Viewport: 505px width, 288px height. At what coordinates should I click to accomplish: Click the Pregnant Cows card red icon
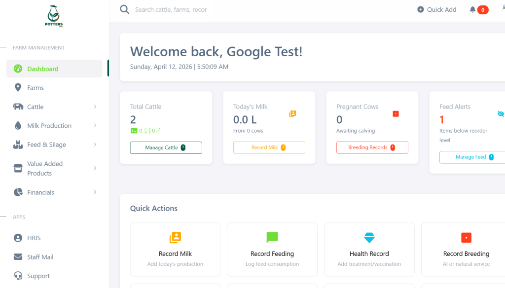[396, 114]
